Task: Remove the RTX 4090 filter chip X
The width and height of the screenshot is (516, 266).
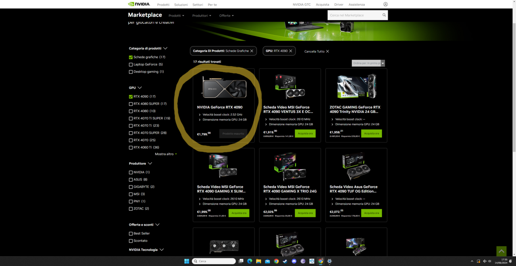Action: coord(291,51)
